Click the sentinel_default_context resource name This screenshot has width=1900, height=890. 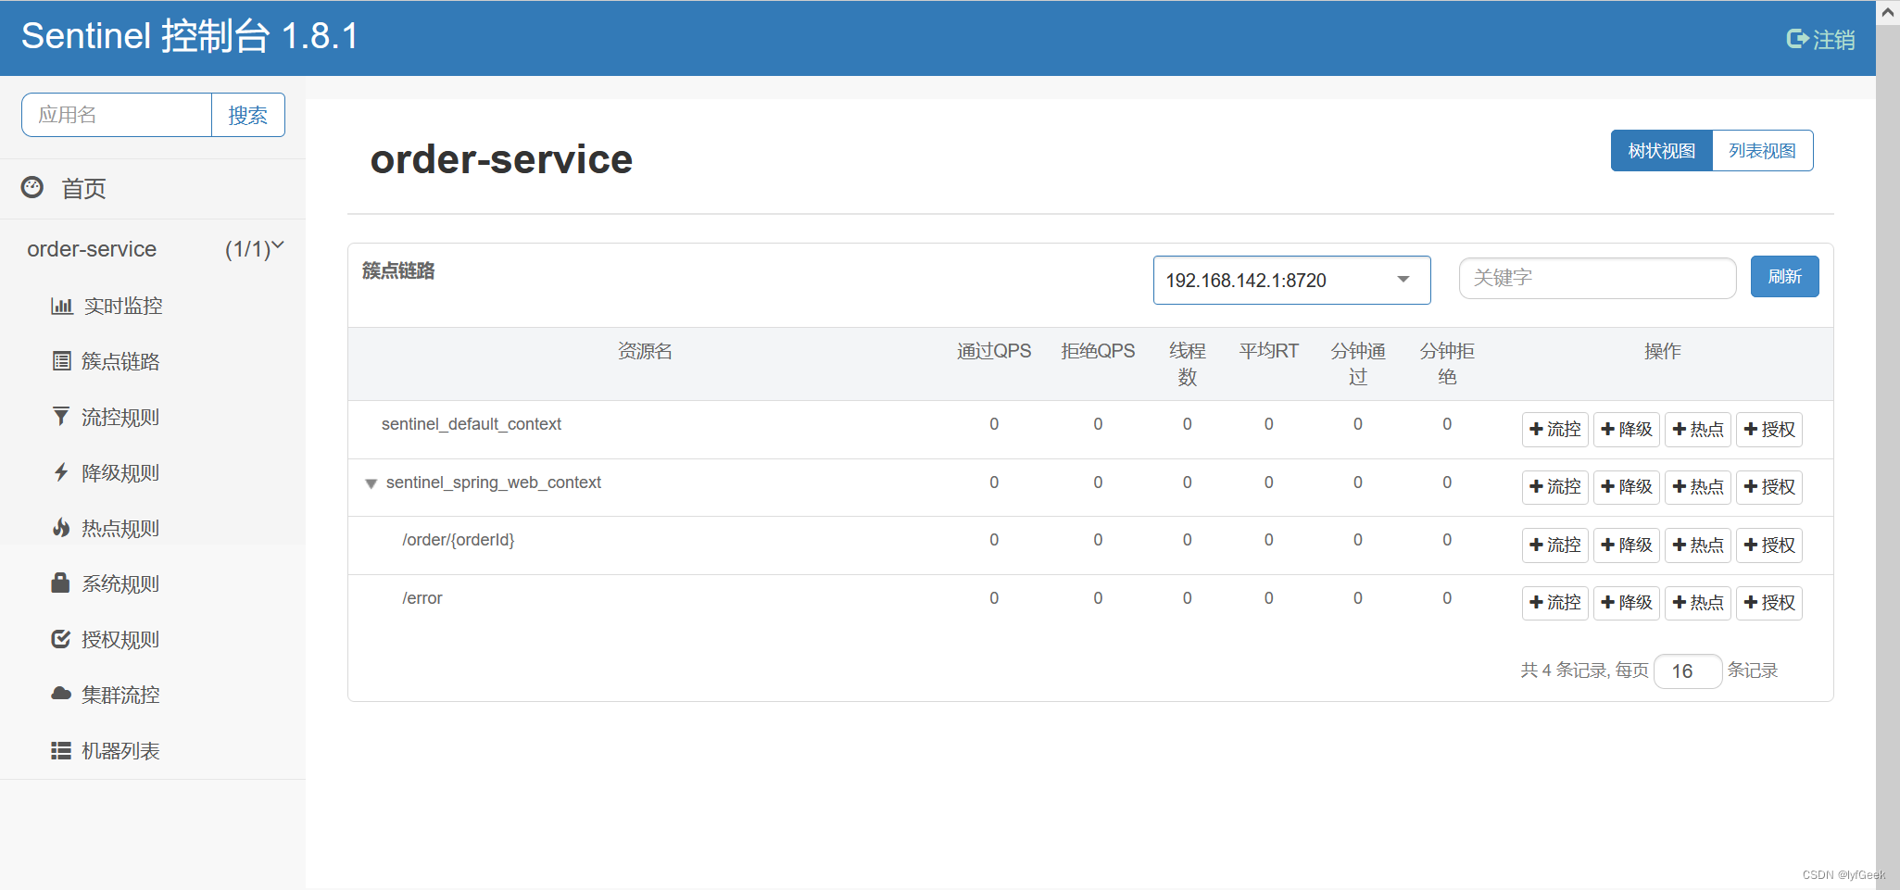pos(471,424)
